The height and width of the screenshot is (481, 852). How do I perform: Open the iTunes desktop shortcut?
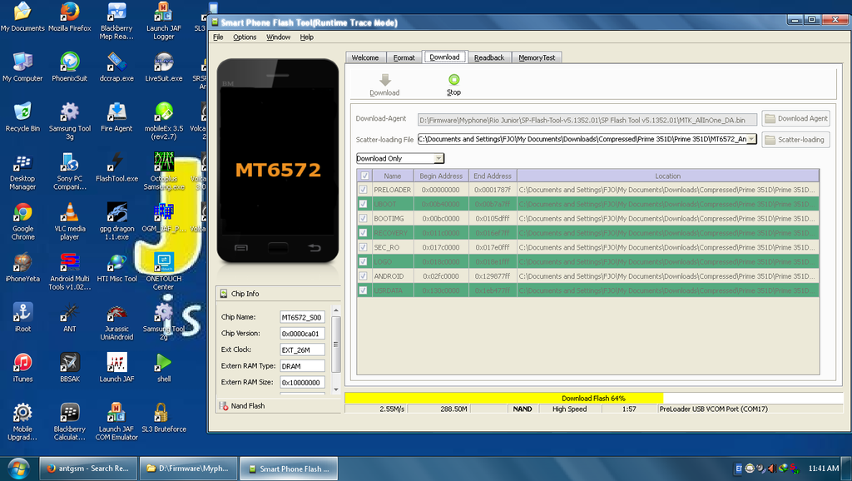22,364
